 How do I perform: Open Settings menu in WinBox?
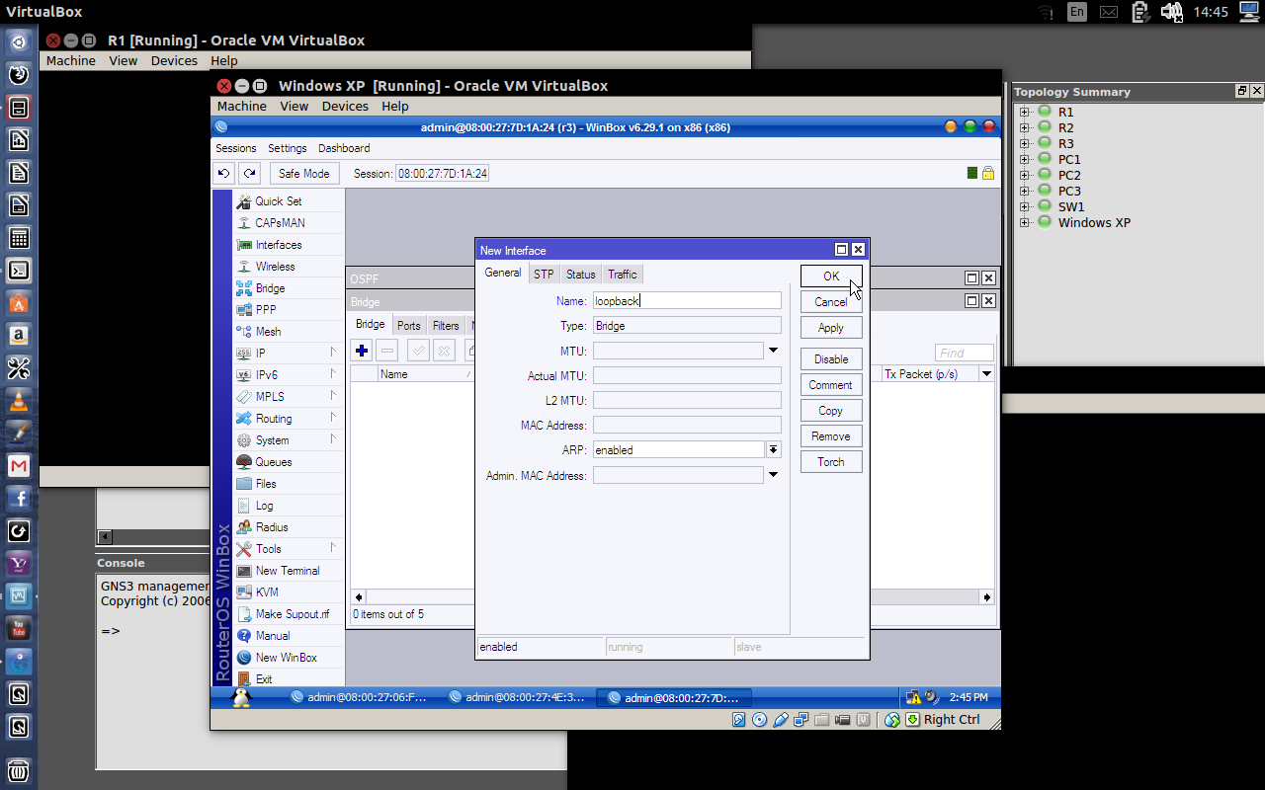click(288, 148)
